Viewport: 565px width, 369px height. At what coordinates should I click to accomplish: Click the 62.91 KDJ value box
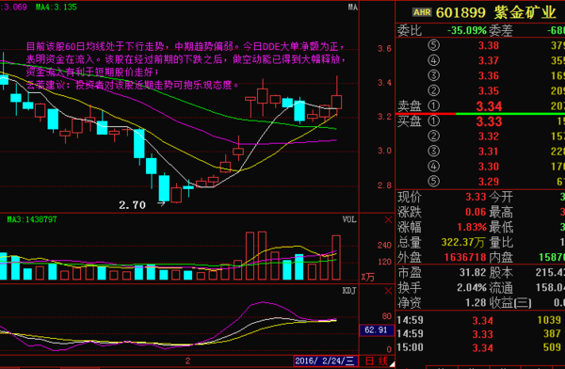(377, 330)
